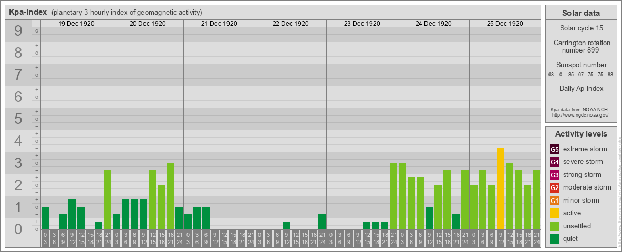
Task: Click the 'Kpa-index' chart title
Action: (28, 12)
